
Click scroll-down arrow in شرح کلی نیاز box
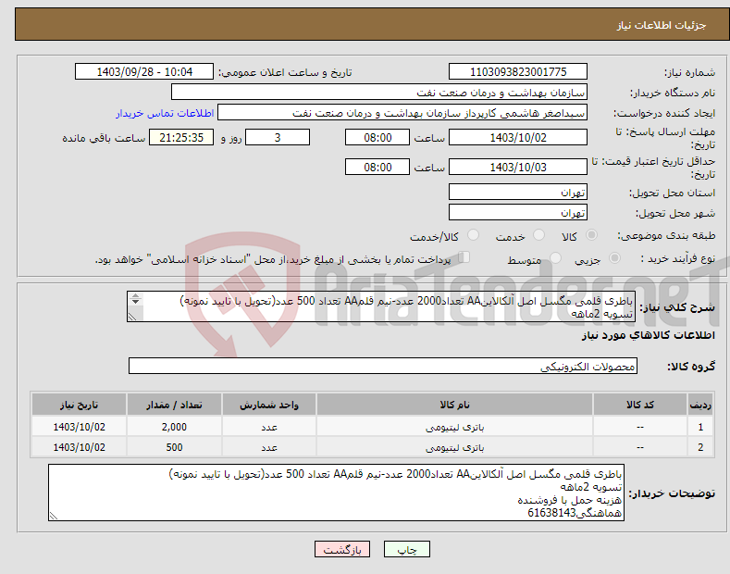[x=135, y=302]
